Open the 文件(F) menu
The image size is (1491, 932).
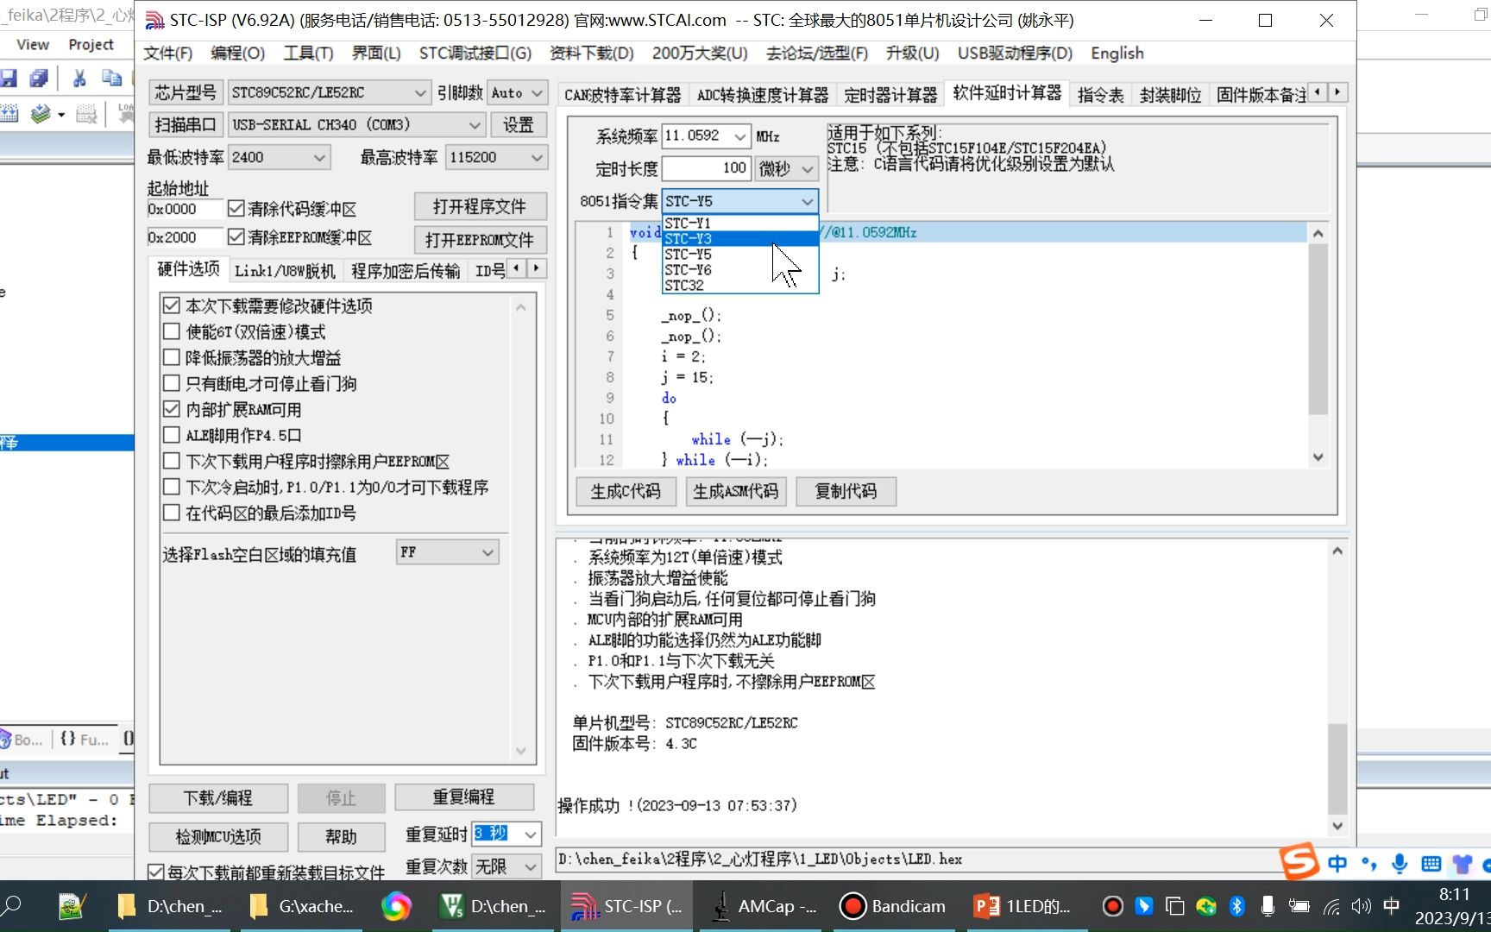pos(167,54)
